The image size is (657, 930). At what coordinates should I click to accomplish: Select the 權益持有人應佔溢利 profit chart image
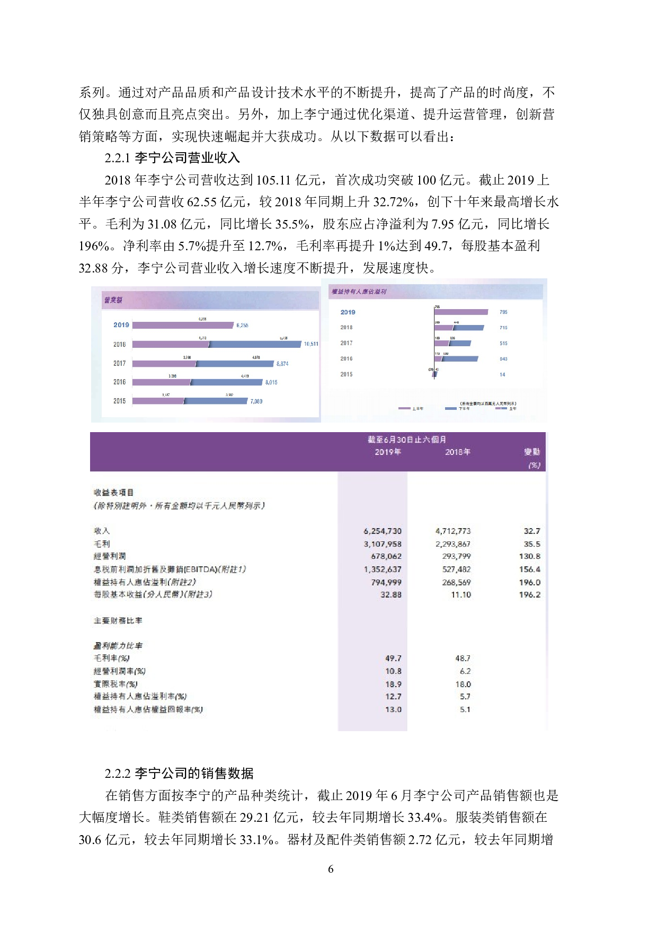434,350
